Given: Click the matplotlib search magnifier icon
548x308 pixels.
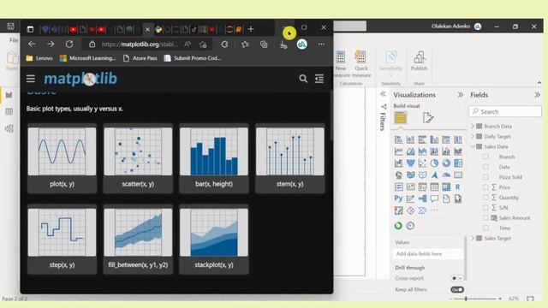Looking at the screenshot, I should 303,79.
